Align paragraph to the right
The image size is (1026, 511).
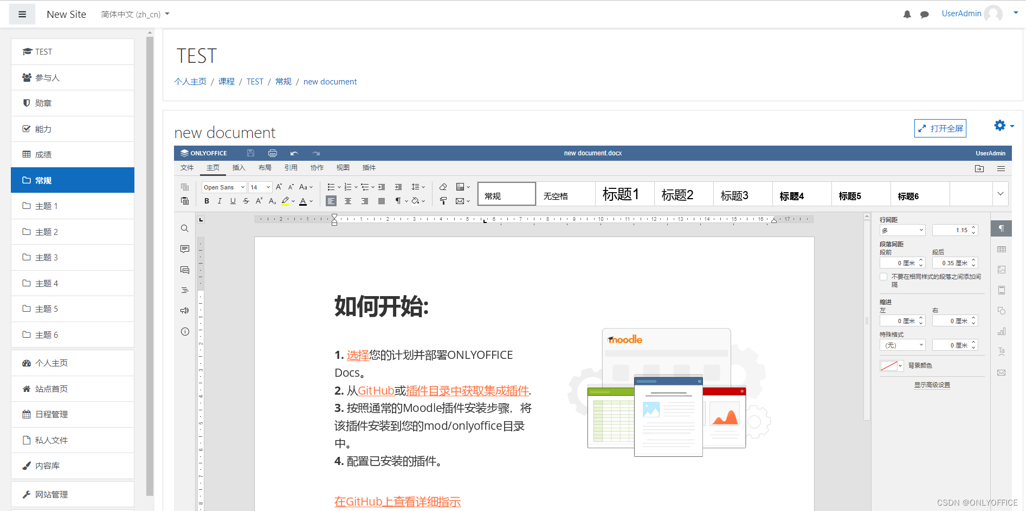point(365,201)
